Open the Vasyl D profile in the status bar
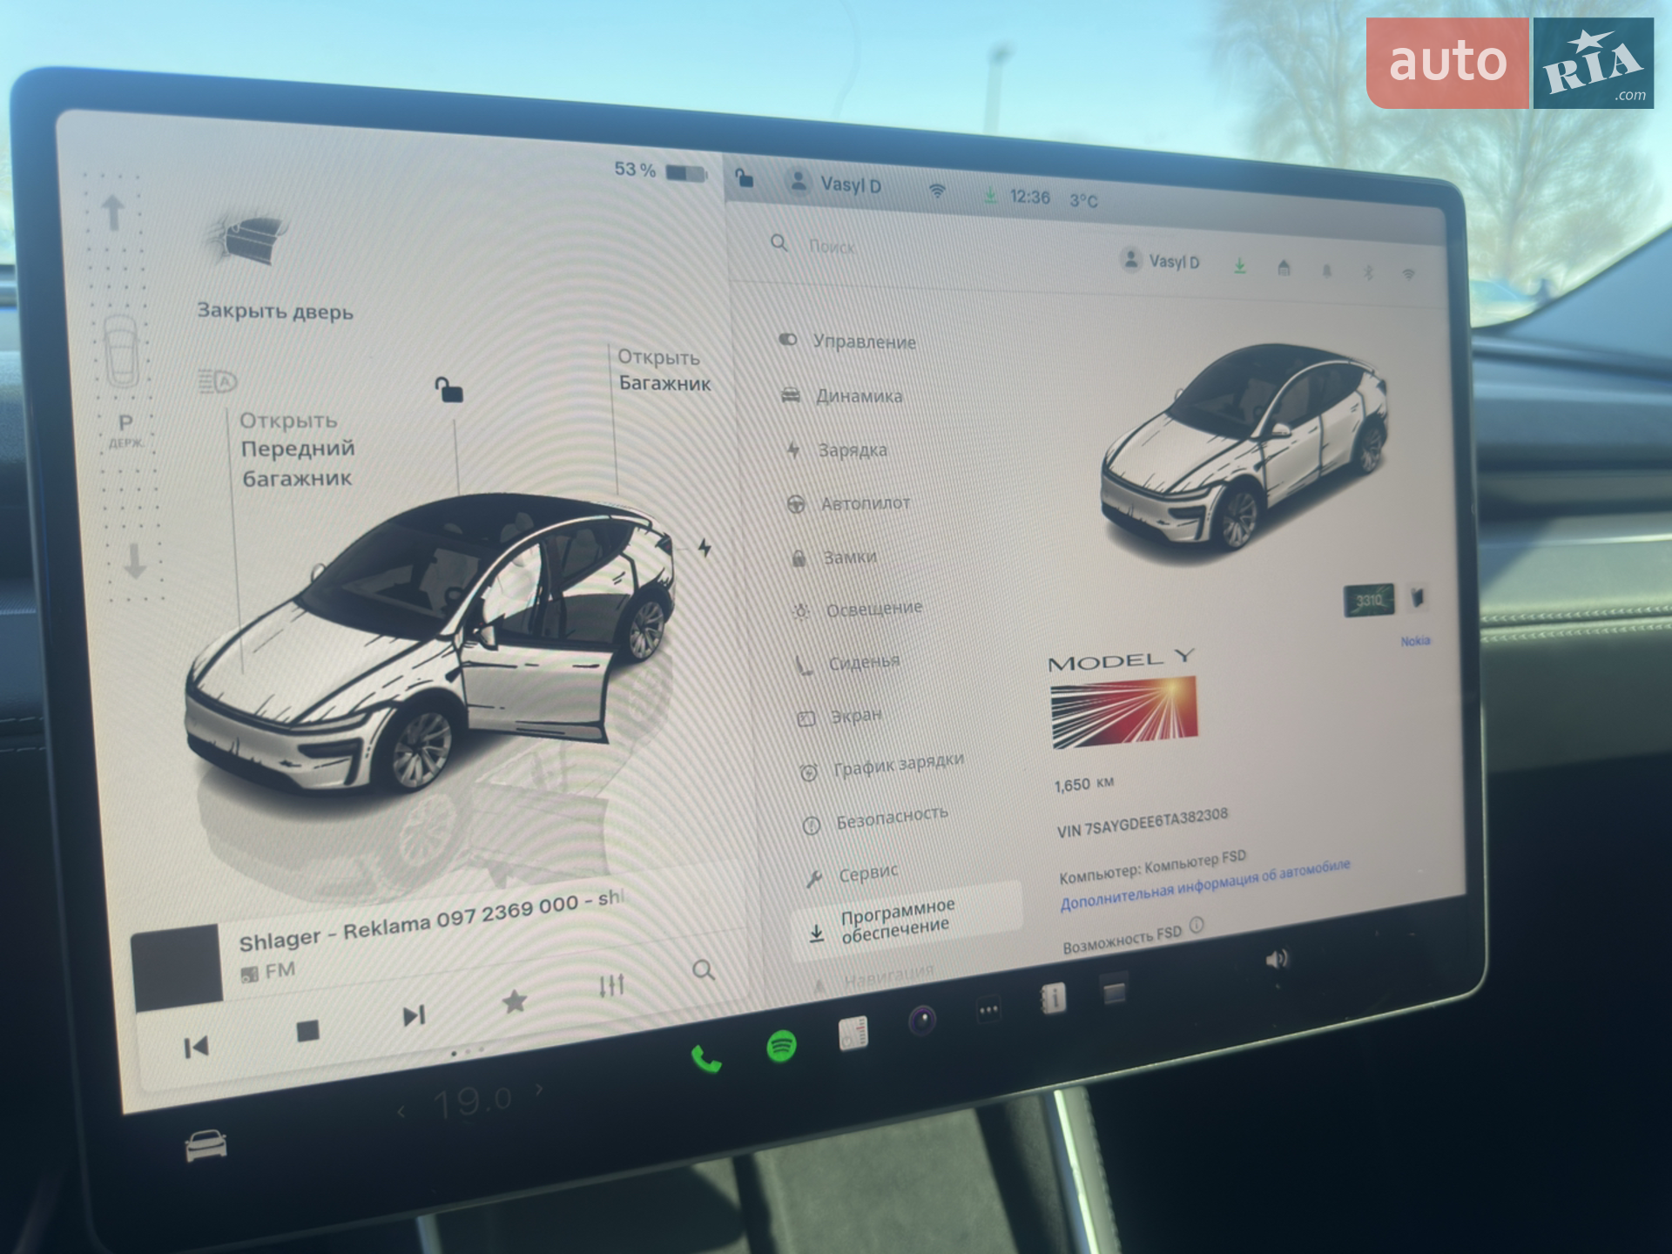The height and width of the screenshot is (1254, 1672). click(834, 184)
